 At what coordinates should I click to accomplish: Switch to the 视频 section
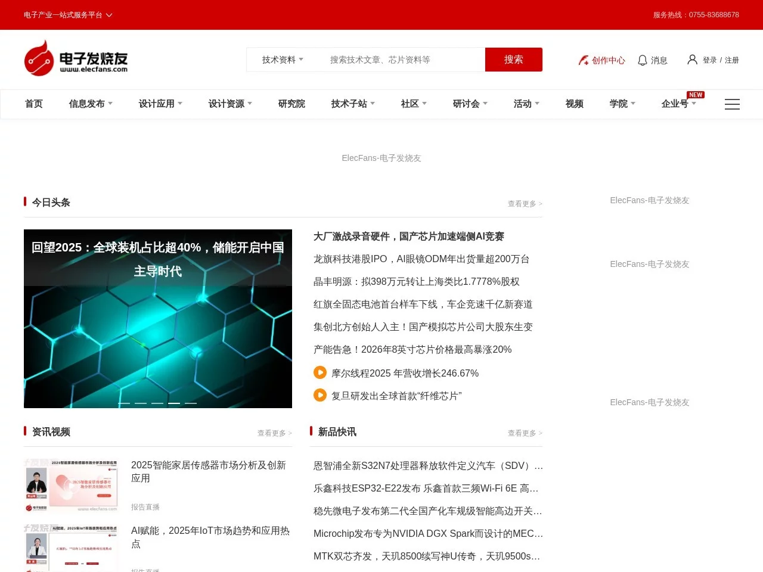tap(574, 104)
